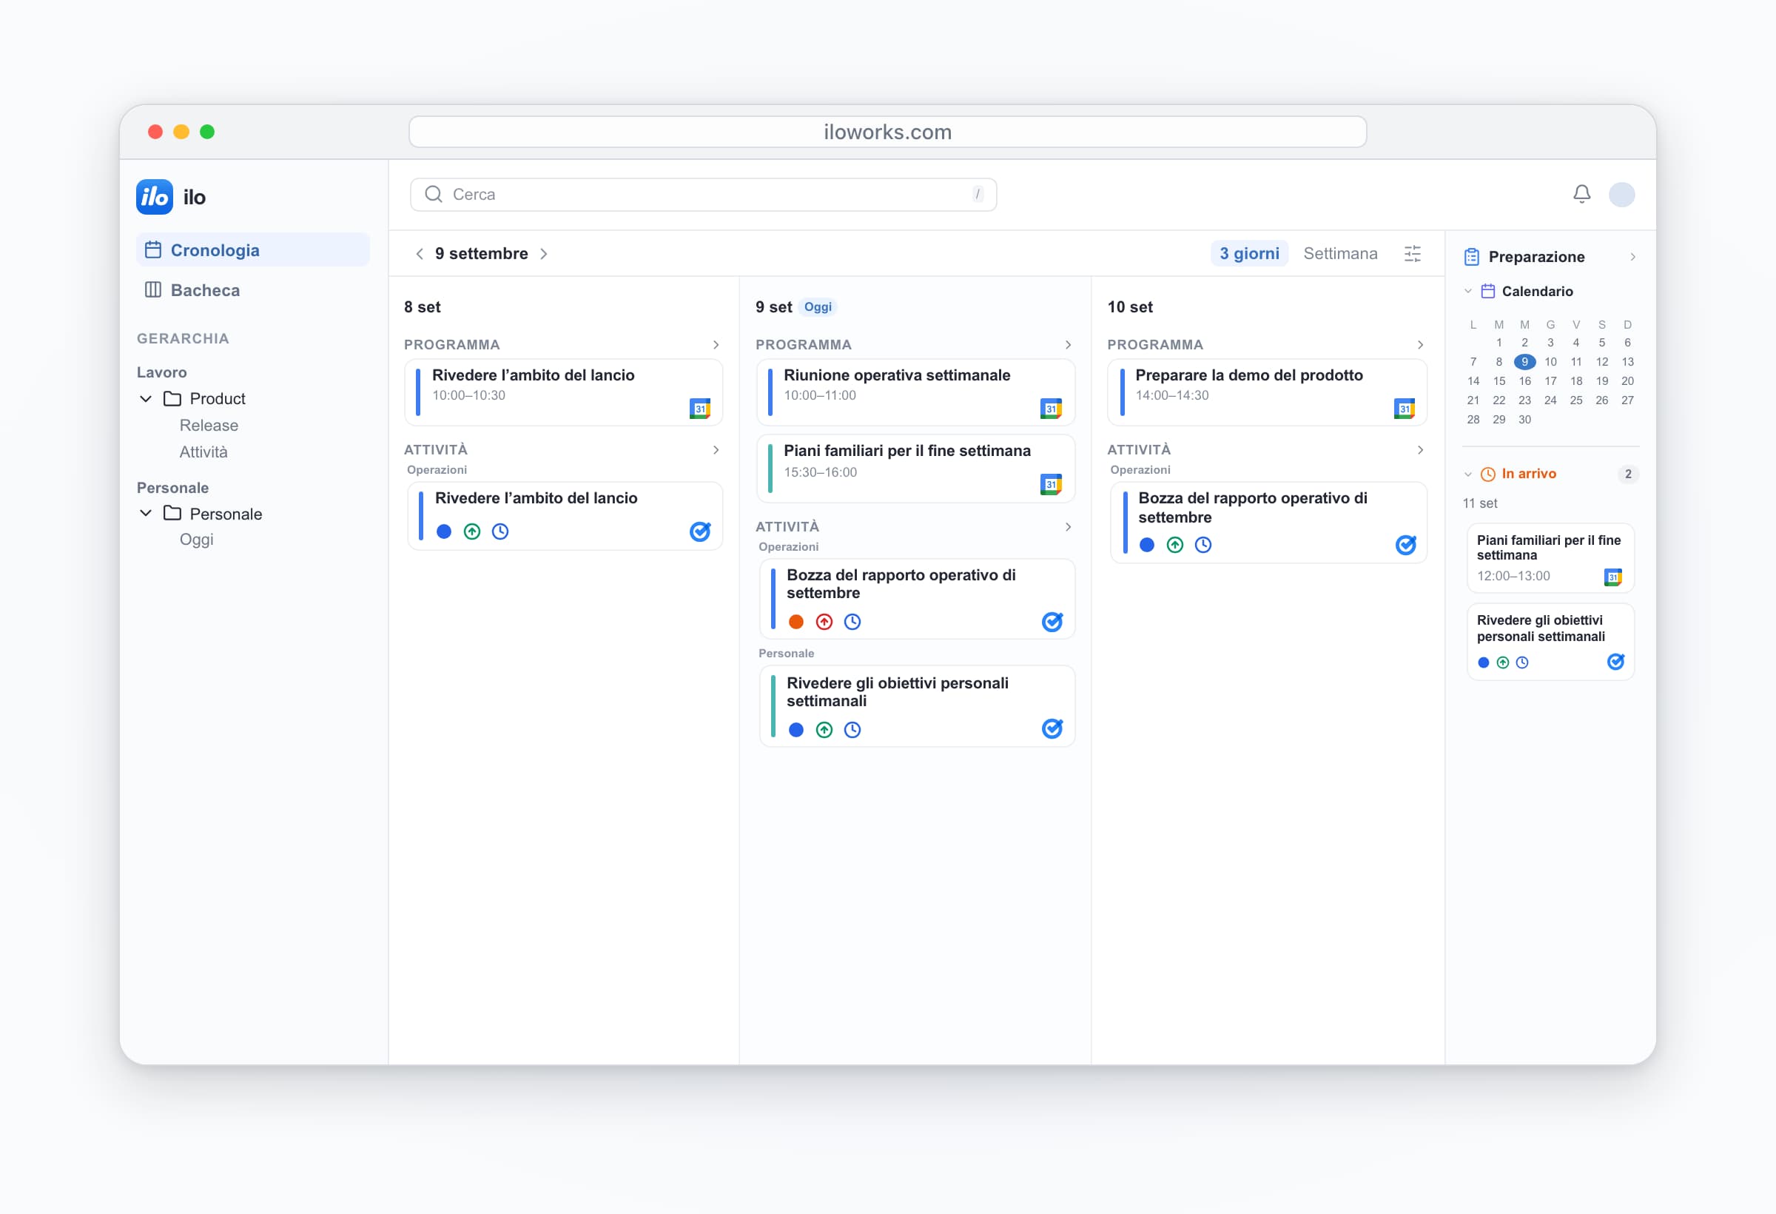This screenshot has width=1776, height=1214.
Task: Click Google Calendar icon on 15:30 Piani familiari card
Action: click(x=1051, y=485)
